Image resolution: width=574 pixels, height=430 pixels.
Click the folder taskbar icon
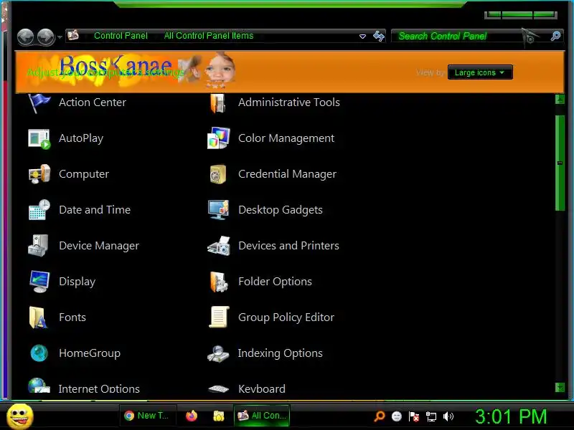219,416
